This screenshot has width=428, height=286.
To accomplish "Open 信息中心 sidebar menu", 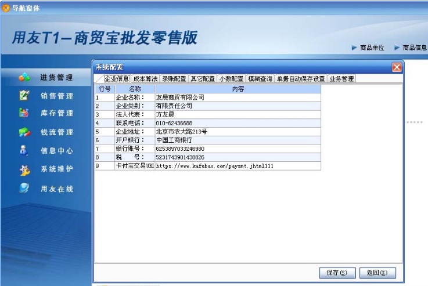I will (x=57, y=150).
